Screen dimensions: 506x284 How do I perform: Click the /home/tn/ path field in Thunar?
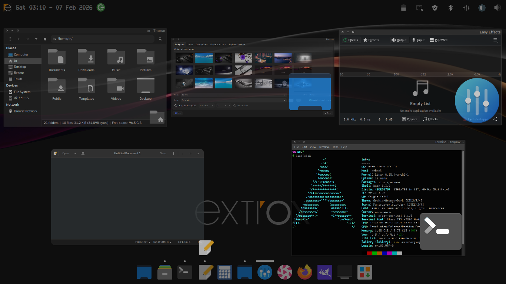click(103, 39)
